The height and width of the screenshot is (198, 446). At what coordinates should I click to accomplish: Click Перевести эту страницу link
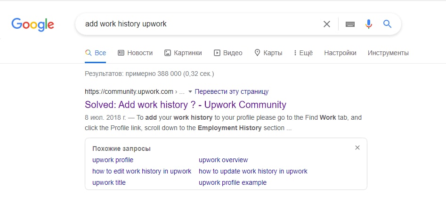231,91
